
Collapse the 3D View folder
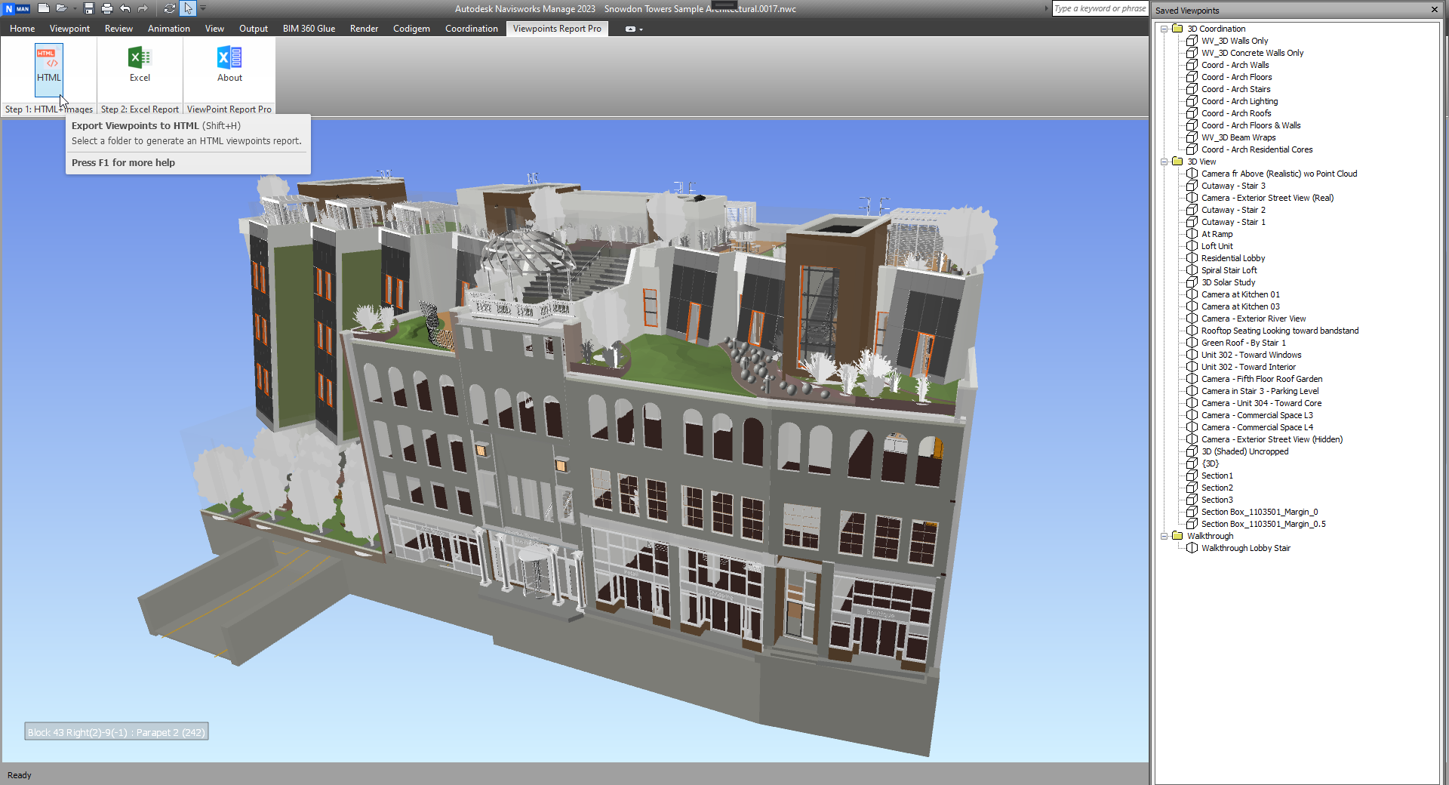pos(1164,162)
